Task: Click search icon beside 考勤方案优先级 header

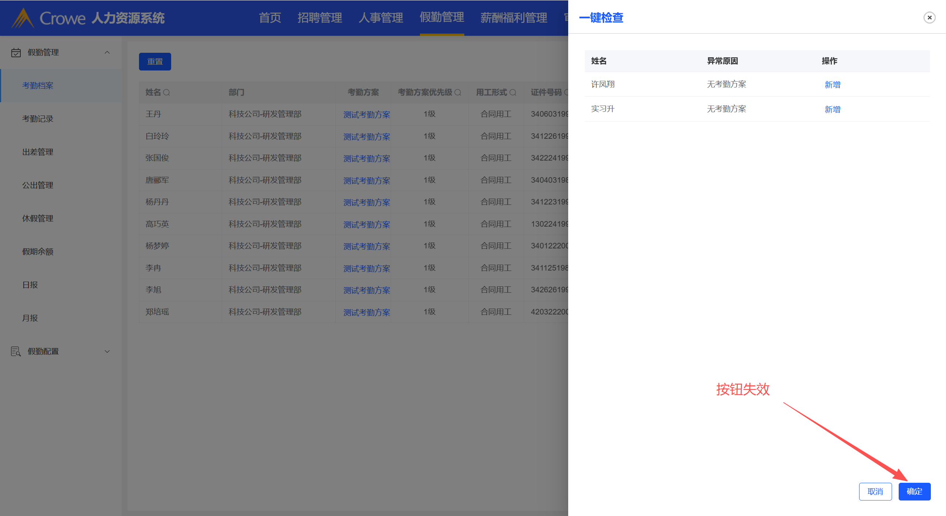Action: [458, 92]
